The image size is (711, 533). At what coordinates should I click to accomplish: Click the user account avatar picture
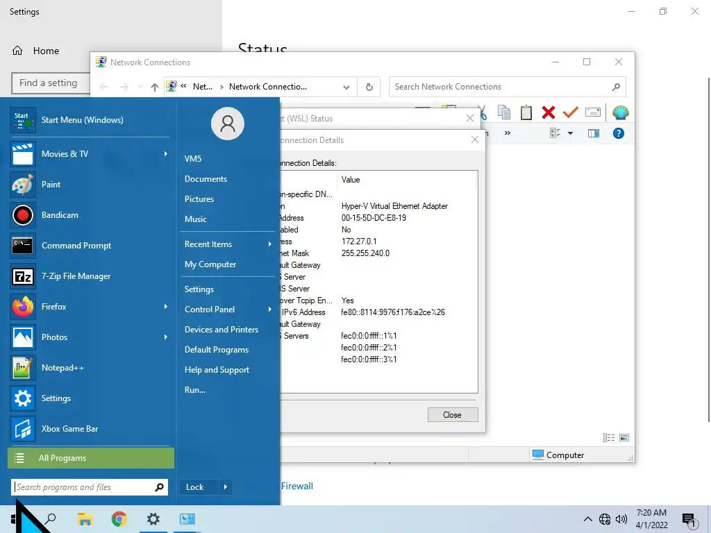[228, 124]
